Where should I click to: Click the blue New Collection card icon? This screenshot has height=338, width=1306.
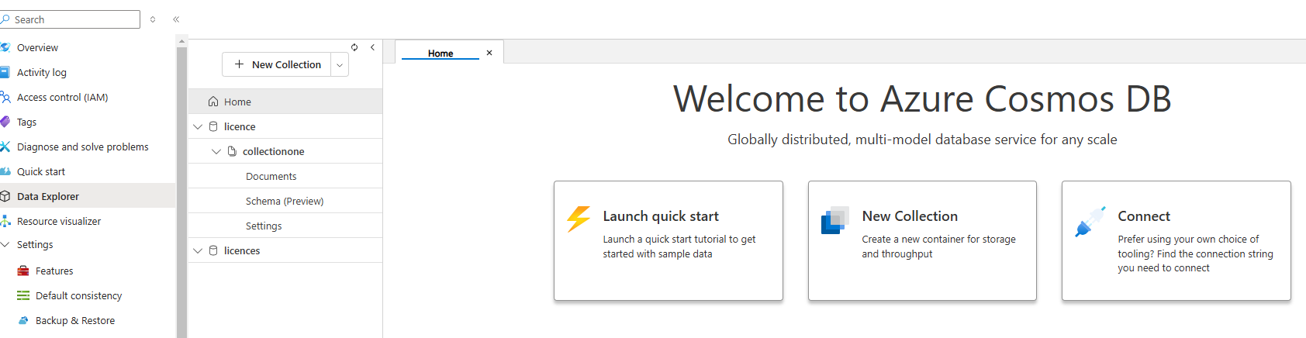(835, 220)
